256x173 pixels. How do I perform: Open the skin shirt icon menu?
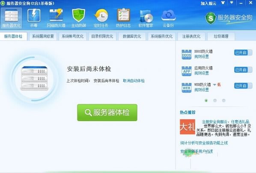[223, 3]
